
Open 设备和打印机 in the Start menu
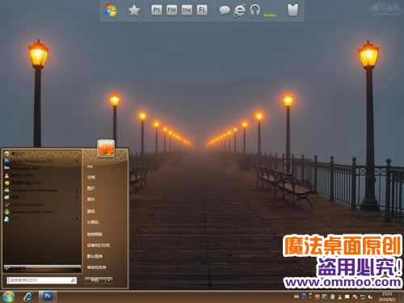99,246
